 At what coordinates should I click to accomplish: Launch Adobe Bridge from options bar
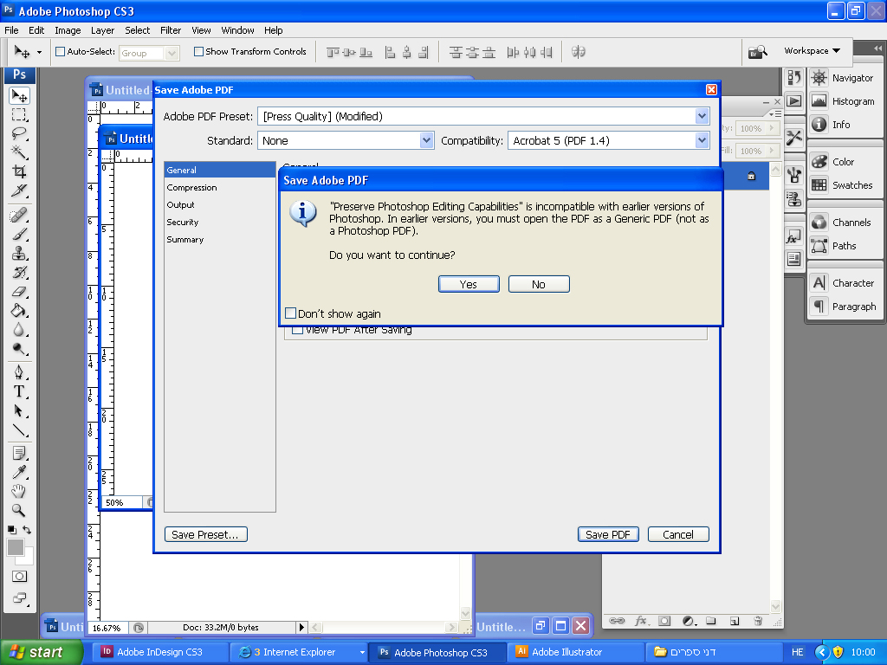click(x=757, y=52)
